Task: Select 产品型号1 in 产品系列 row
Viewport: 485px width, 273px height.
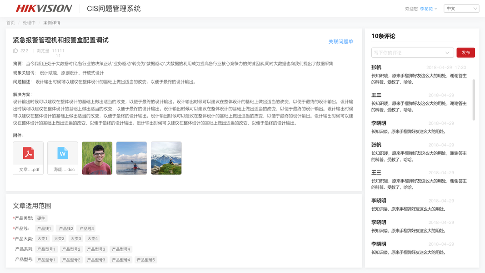Action: [46, 249]
